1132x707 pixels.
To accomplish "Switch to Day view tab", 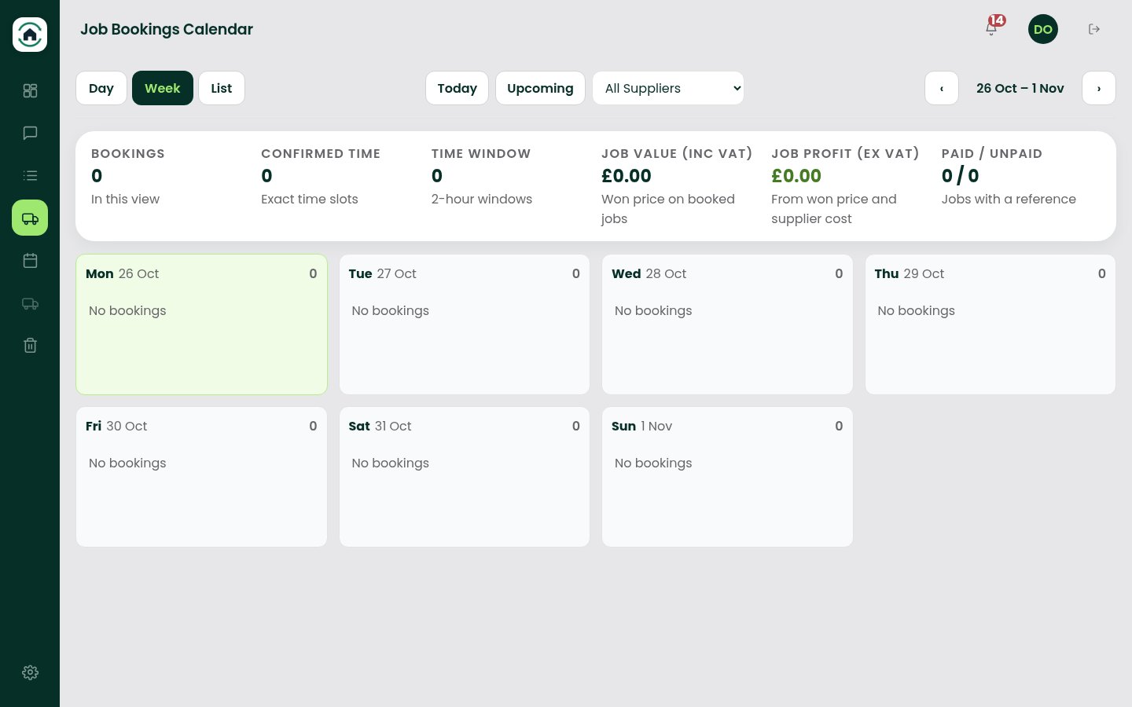I will pyautogui.click(x=101, y=88).
